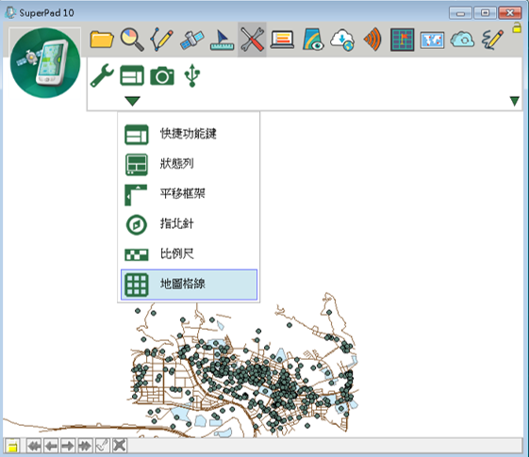Click the pencil edit-geometry tool
This screenshot has width=529, height=457.
161,40
